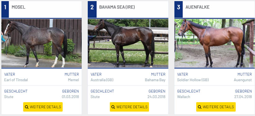Open Weitere Details for Auenfalke
Image resolution: width=255 pixels, height=116 pixels.
click(x=216, y=107)
